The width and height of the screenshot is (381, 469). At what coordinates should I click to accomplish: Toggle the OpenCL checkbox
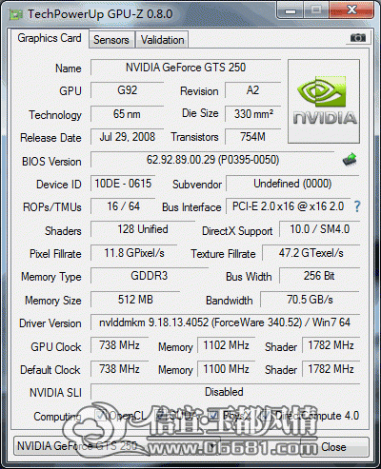click(100, 415)
